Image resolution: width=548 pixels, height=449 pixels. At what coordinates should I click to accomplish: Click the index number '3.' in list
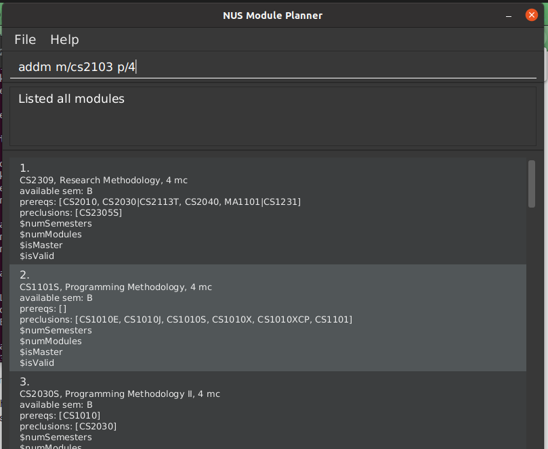click(x=24, y=381)
